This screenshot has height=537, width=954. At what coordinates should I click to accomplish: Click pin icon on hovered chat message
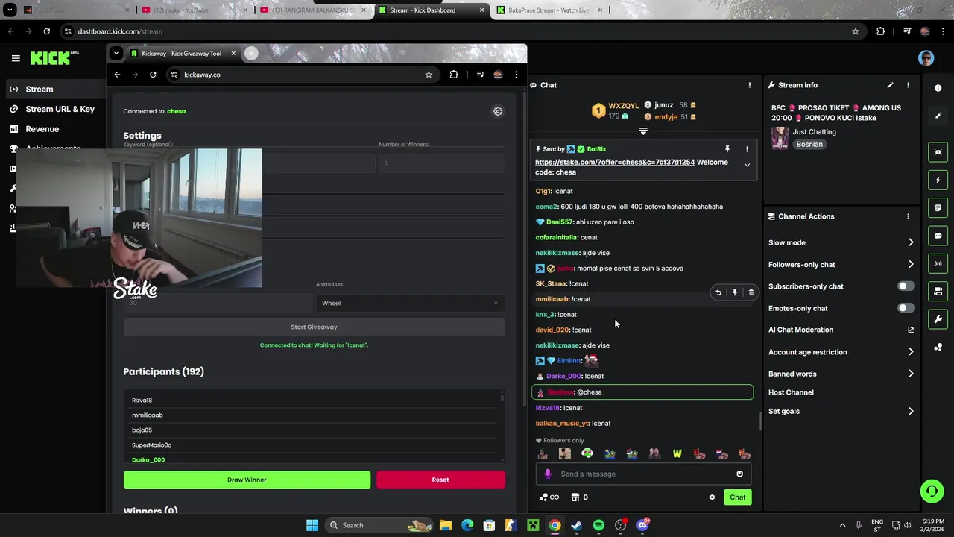[x=735, y=293]
